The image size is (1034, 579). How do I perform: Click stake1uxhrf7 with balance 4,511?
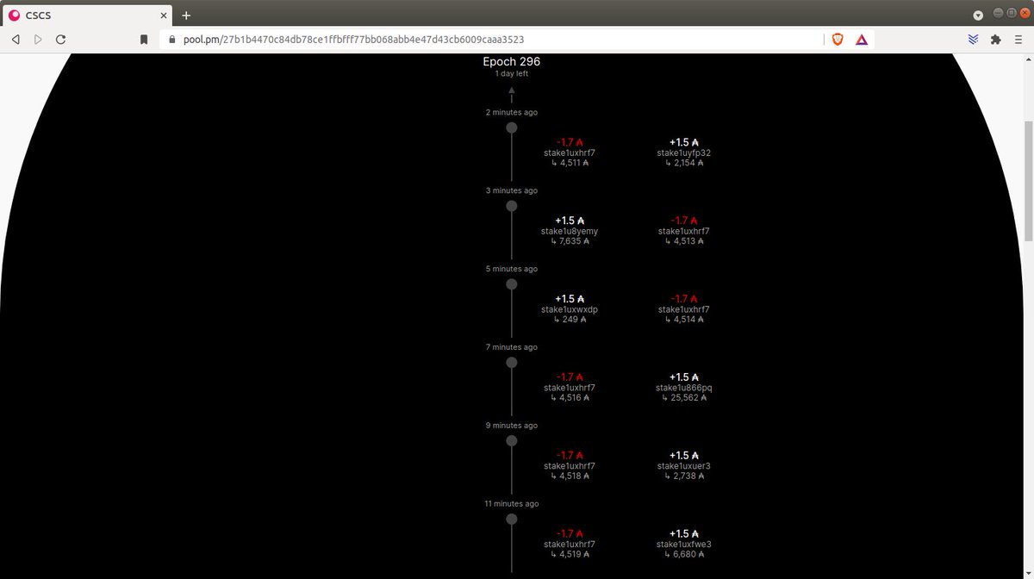[x=570, y=153]
